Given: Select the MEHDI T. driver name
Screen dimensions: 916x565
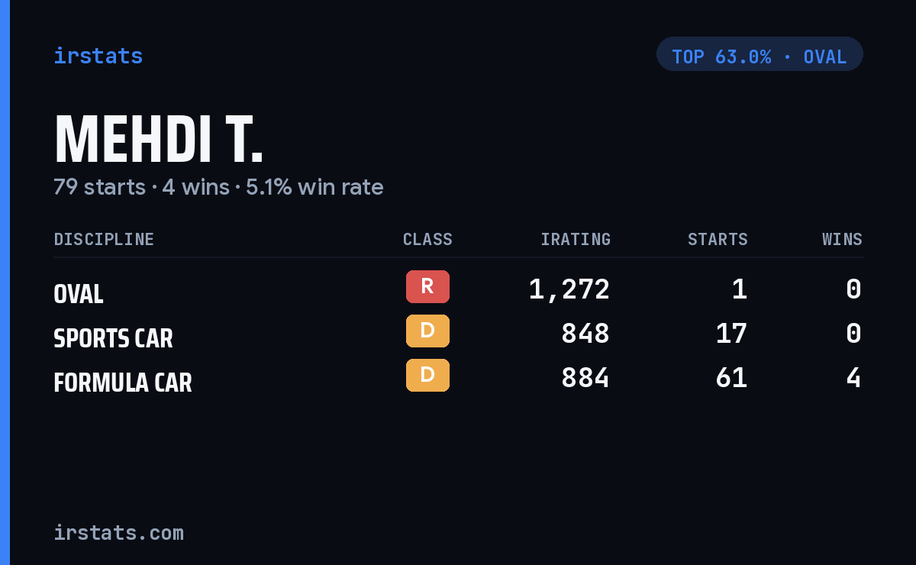Looking at the screenshot, I should coord(159,140).
